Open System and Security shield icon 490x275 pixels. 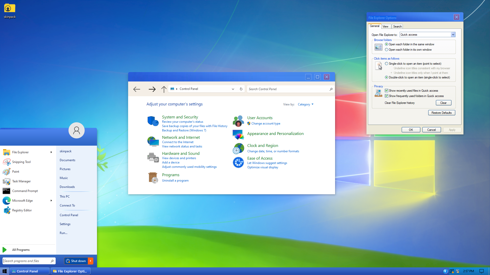(153, 121)
